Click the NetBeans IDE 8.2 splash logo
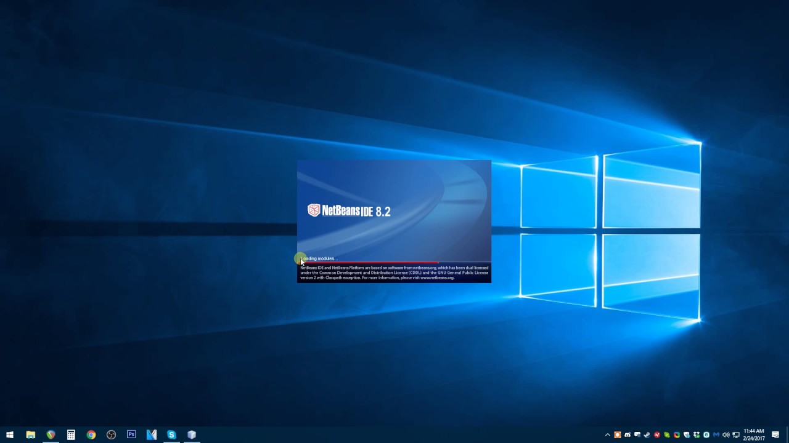789x443 pixels. coord(349,211)
